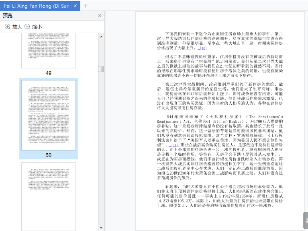Select the page 49 thumbnail

(x=49, y=51)
